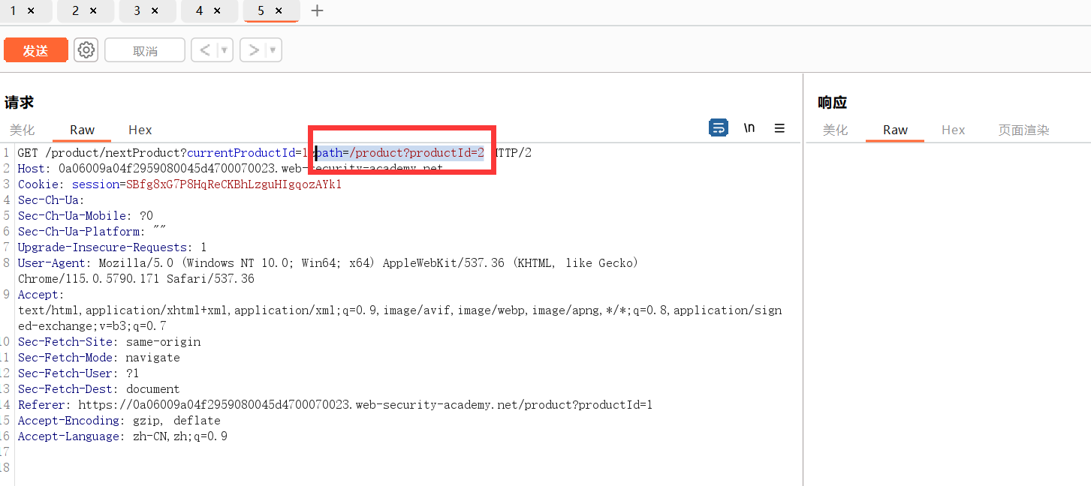This screenshot has width=1091, height=486.
Task: Click the 发送 send button
Action: (35, 50)
